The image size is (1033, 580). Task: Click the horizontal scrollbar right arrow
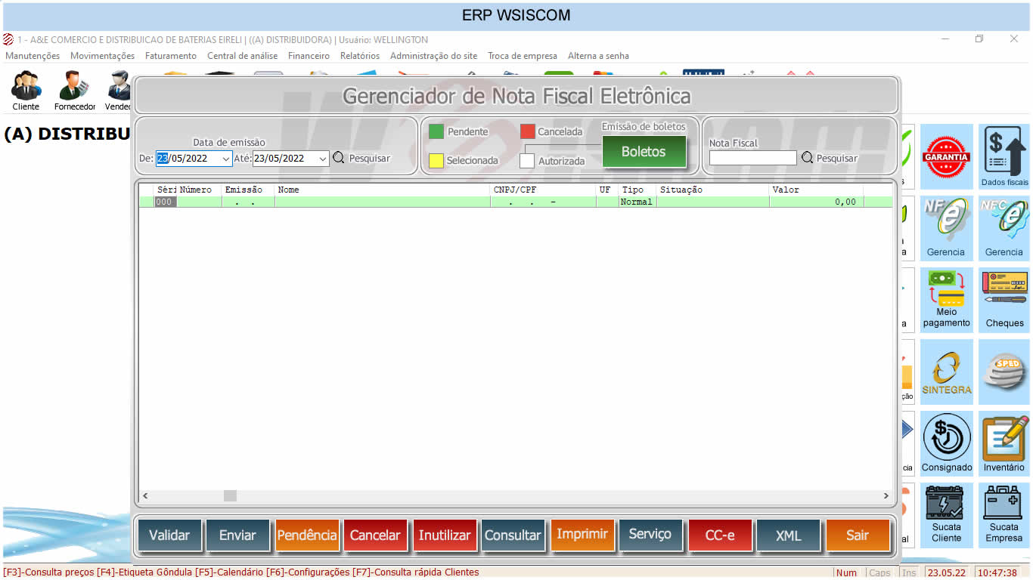pos(886,496)
